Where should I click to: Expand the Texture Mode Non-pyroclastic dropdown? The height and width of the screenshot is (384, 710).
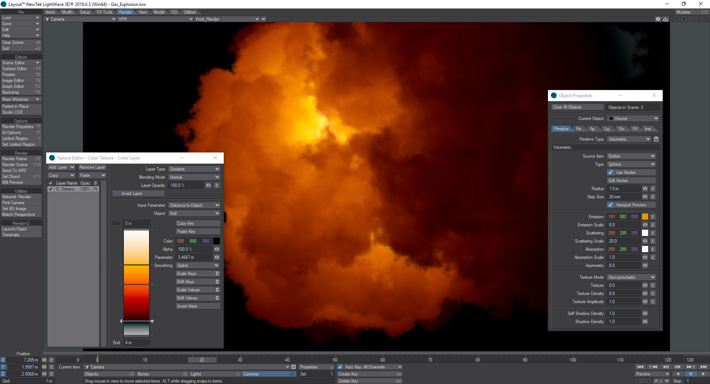point(631,277)
